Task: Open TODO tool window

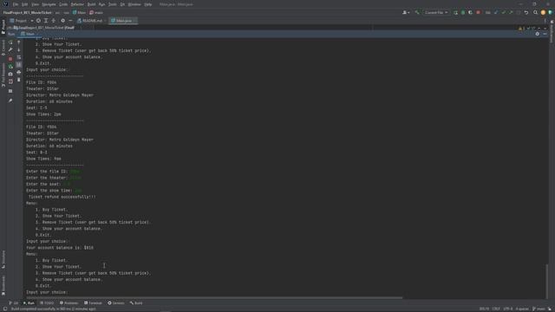Action: [47, 303]
